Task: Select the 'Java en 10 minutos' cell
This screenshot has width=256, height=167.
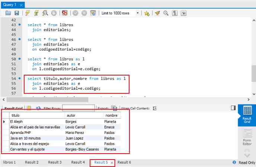Action: (x=37, y=138)
